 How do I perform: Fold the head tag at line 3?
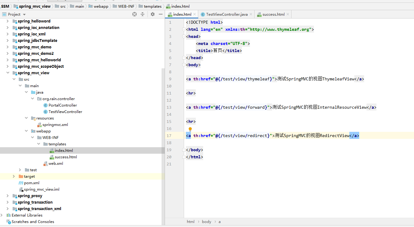coord(184,37)
